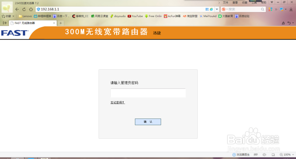Open a new tab with plus button
Viewport: 296px width, 159px height.
pyautogui.click(x=61, y=23)
